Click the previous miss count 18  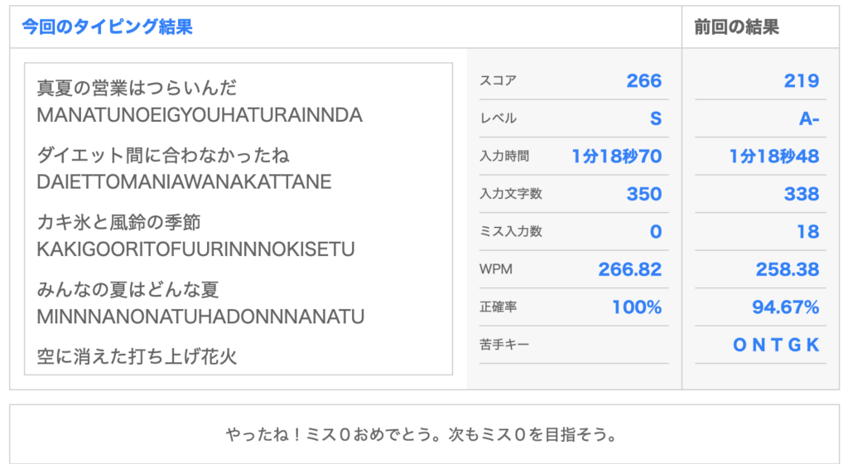pyautogui.click(x=807, y=232)
